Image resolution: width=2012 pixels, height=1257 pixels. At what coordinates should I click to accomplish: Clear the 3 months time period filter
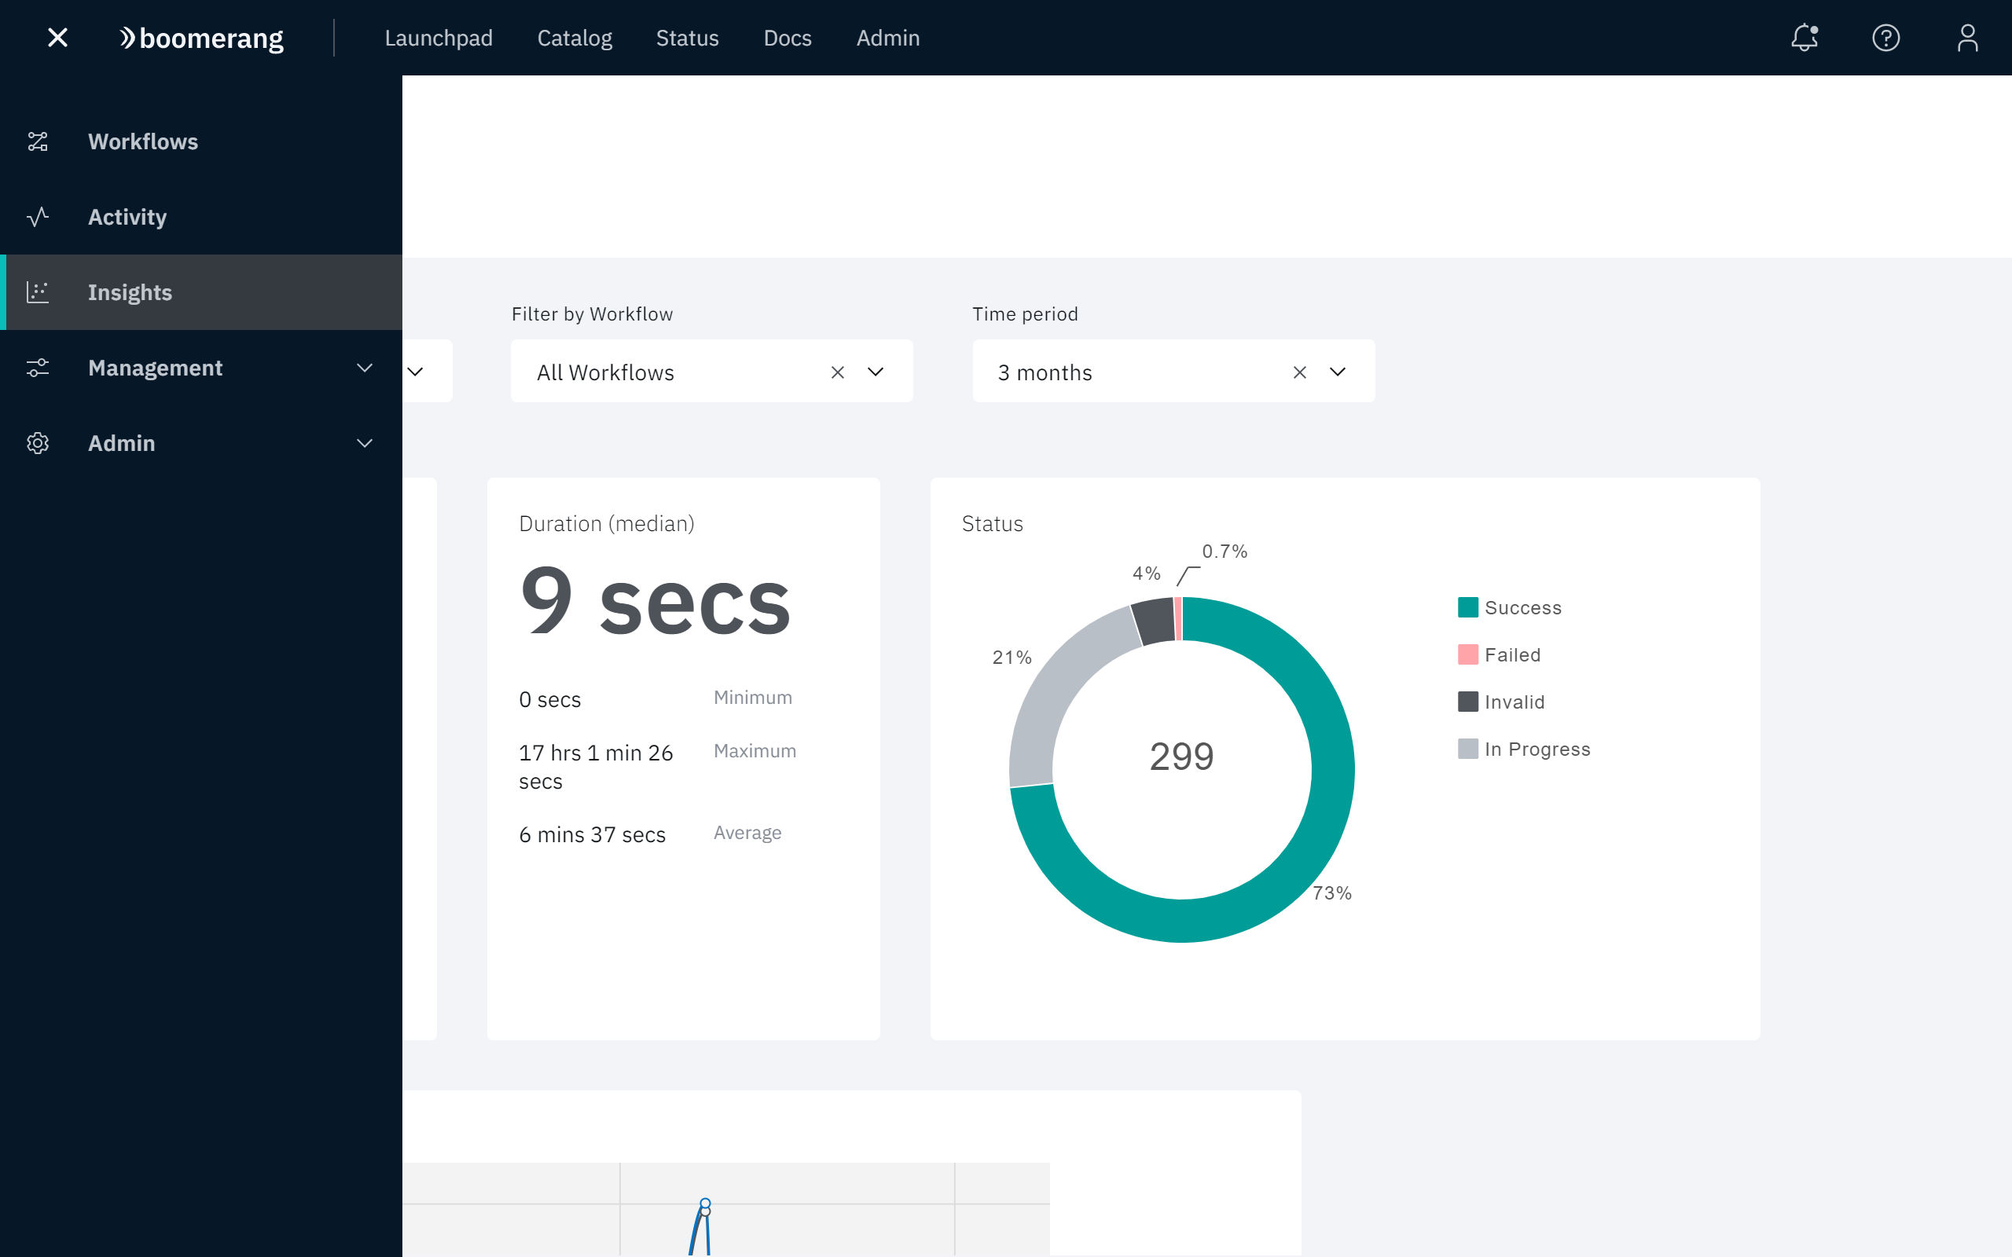pos(1298,372)
